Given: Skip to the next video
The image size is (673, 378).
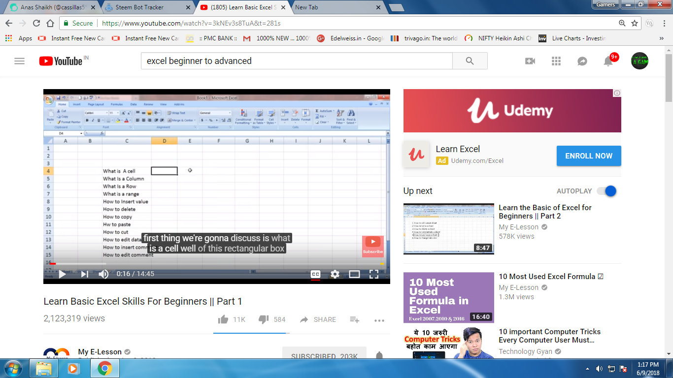Looking at the screenshot, I should (84, 274).
